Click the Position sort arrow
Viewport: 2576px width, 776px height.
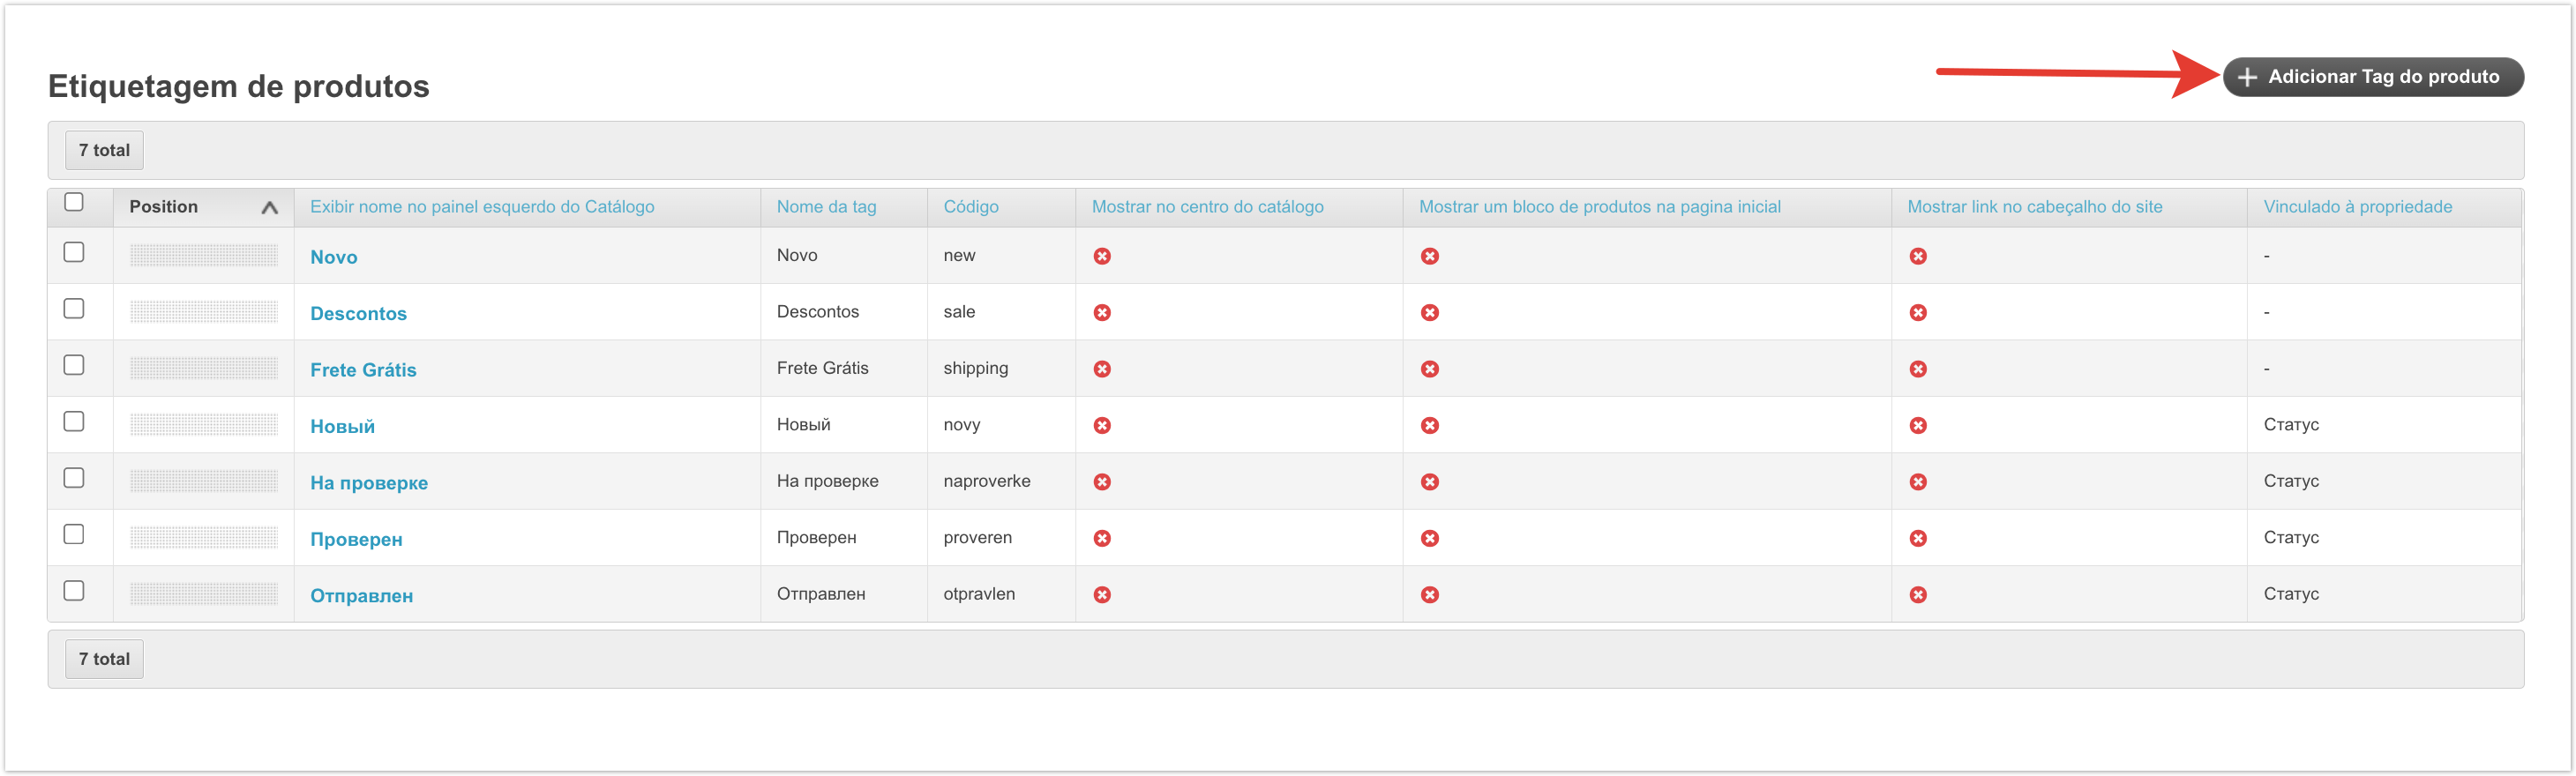point(269,208)
